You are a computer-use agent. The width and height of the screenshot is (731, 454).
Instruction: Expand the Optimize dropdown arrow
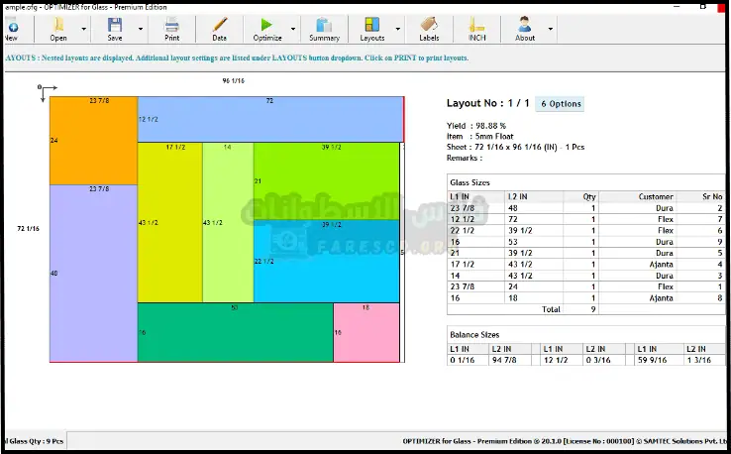(x=293, y=30)
